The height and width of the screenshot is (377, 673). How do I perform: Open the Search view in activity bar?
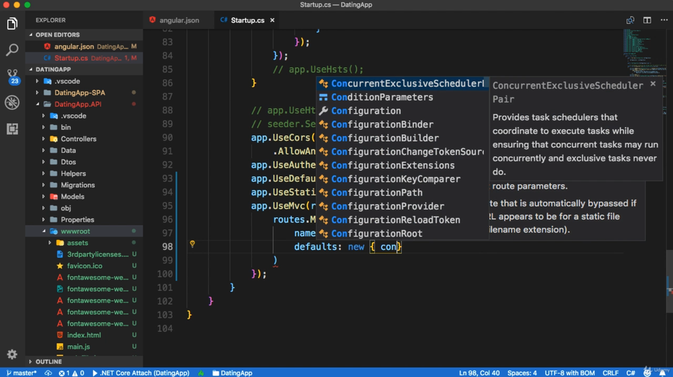click(x=12, y=50)
